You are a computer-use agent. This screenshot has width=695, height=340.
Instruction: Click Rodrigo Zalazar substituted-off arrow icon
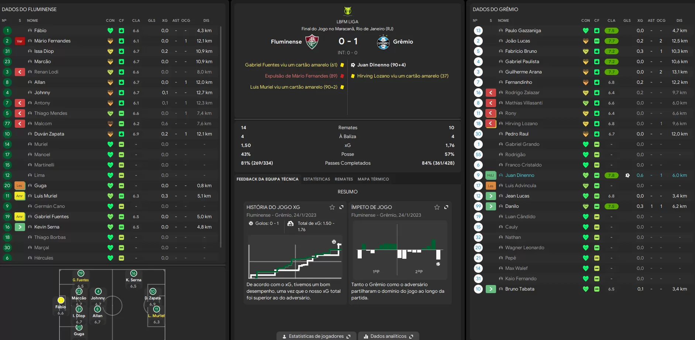pos(491,93)
